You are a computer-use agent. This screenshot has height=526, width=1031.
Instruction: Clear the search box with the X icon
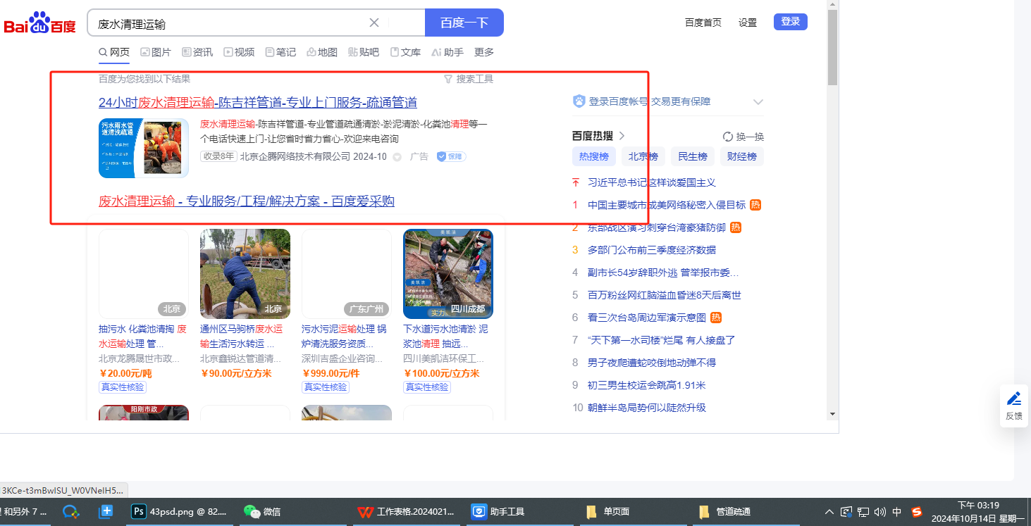[374, 23]
